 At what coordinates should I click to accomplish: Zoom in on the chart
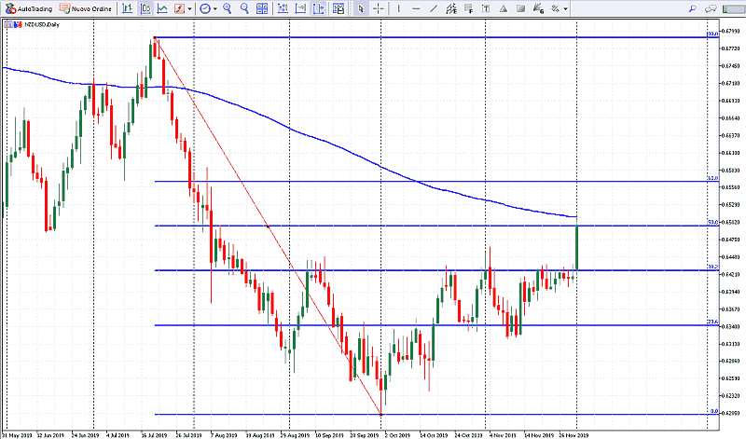click(x=227, y=8)
